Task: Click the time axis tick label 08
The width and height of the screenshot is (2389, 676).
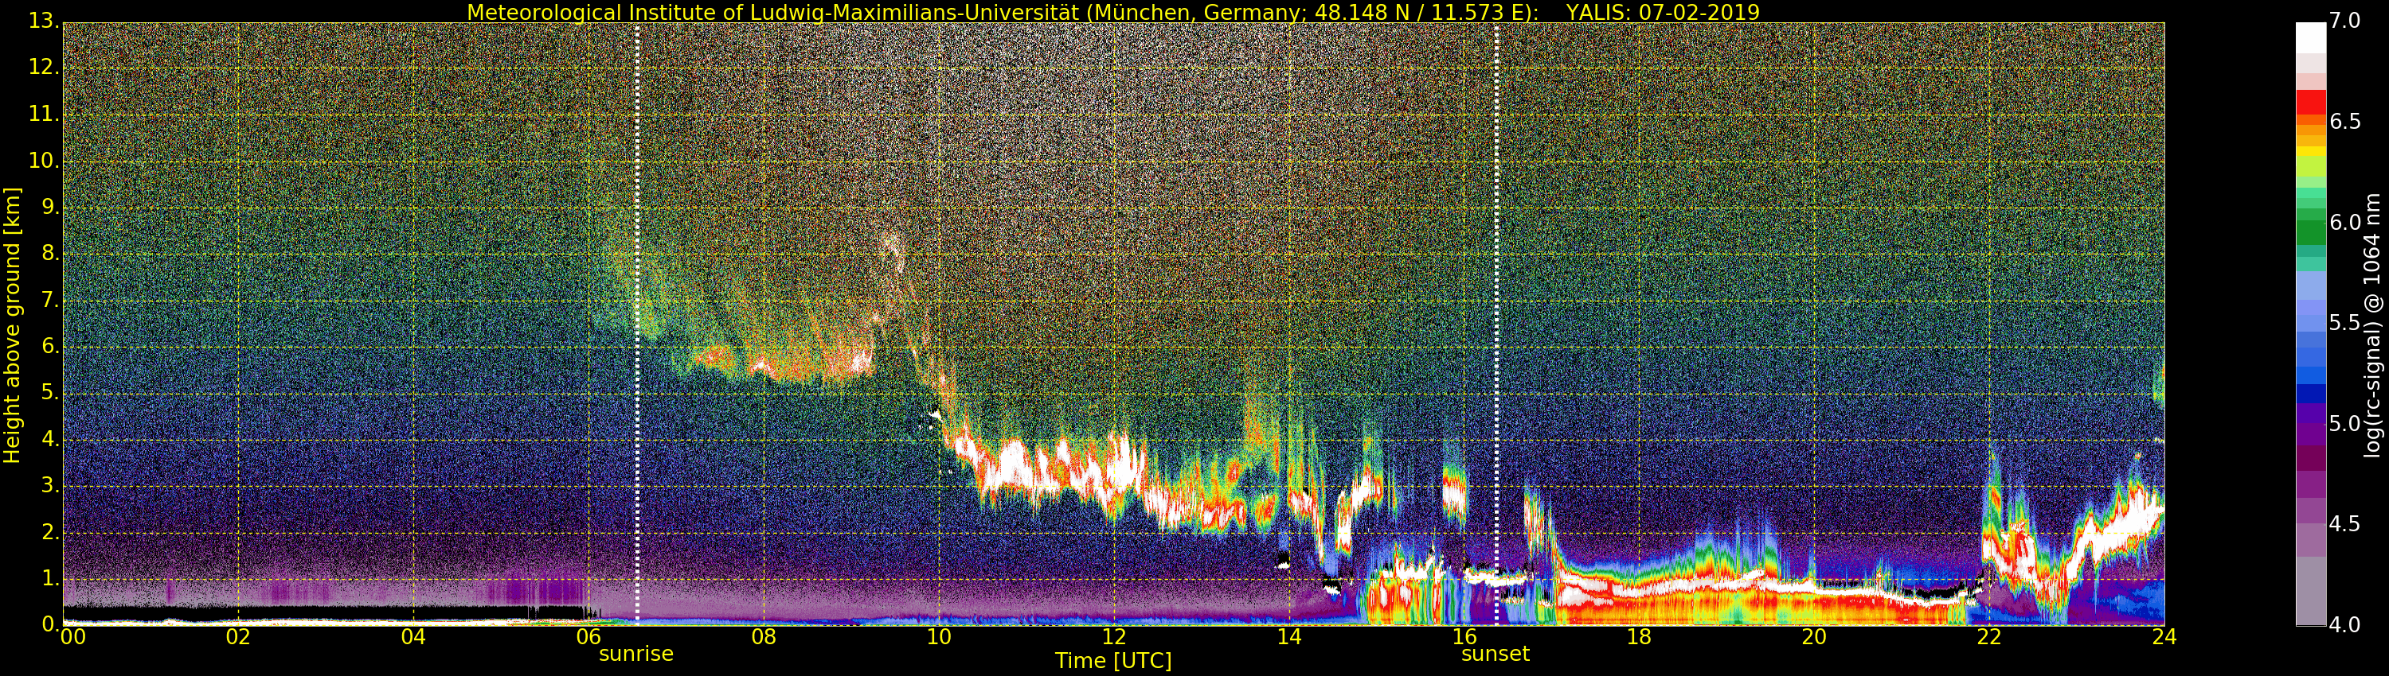Action: 763,637
